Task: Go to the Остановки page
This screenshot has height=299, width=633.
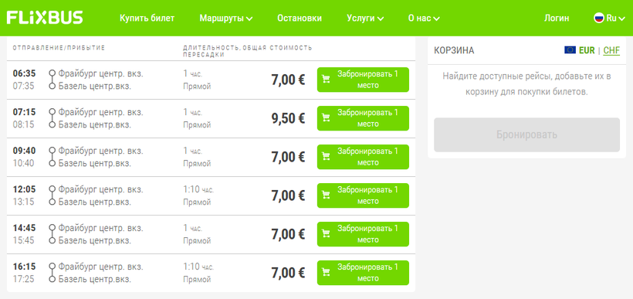Action: click(300, 19)
